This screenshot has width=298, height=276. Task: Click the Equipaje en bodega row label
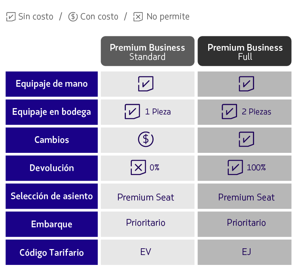click(x=52, y=112)
